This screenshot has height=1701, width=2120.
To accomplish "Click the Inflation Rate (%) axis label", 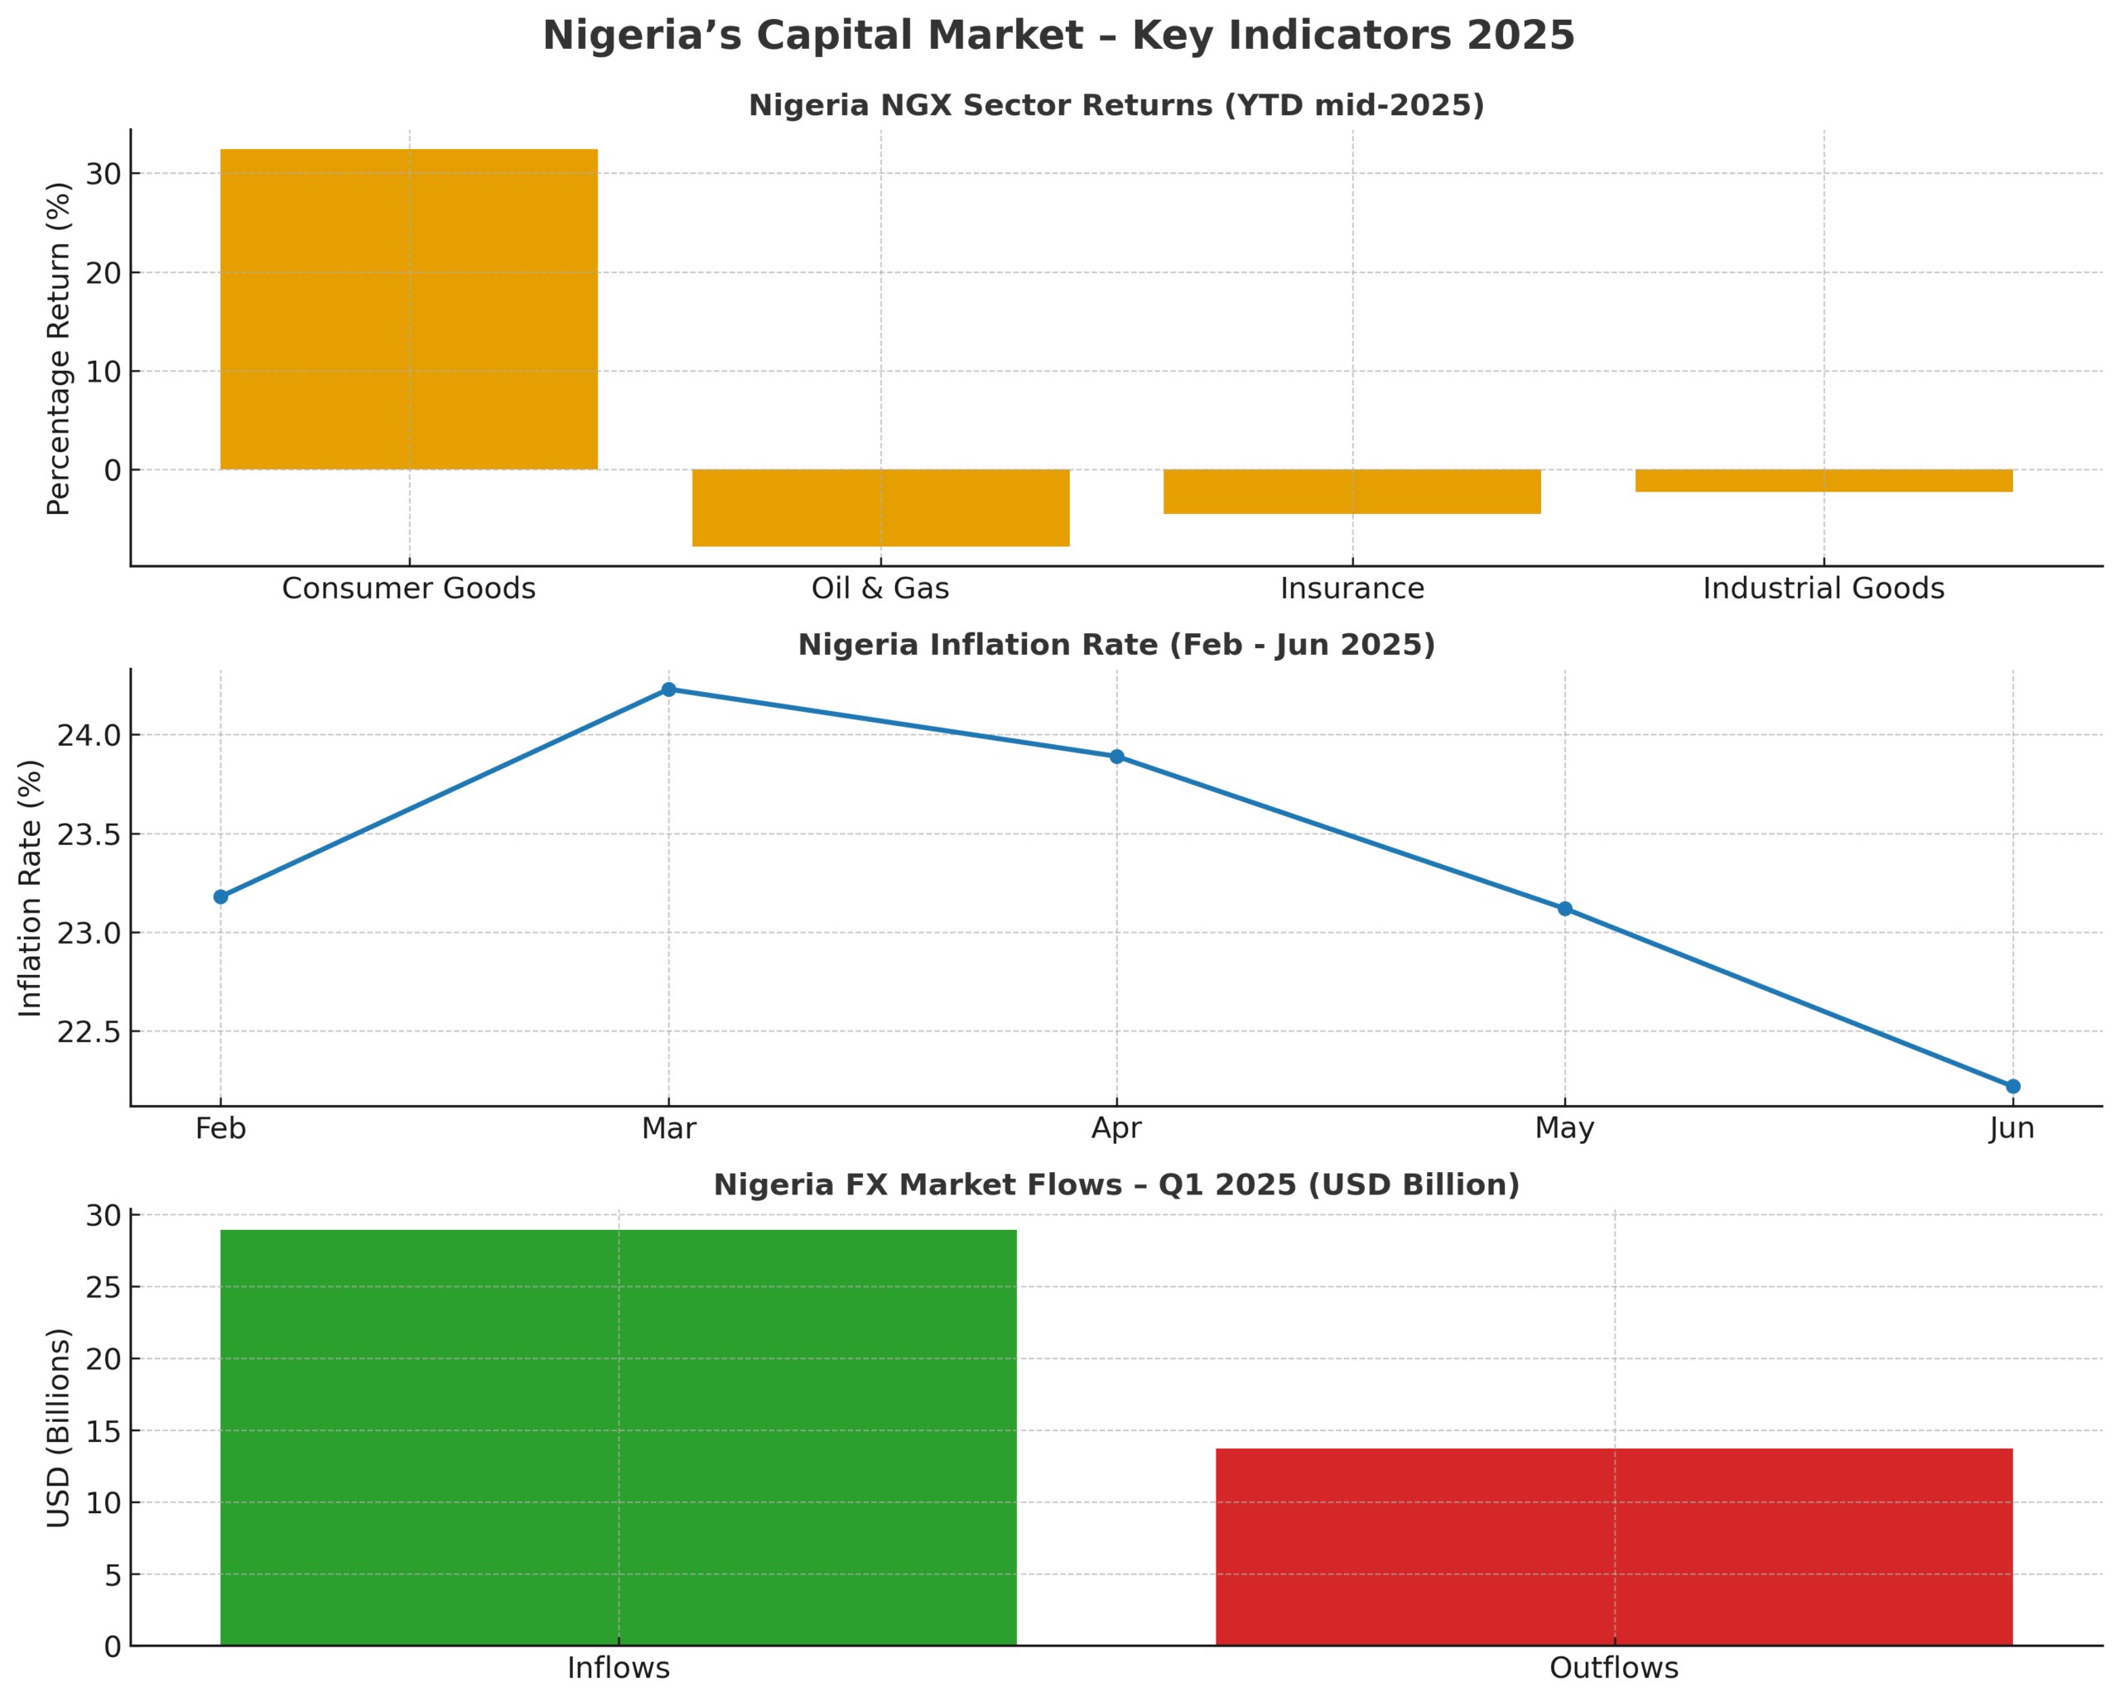I will (31, 887).
